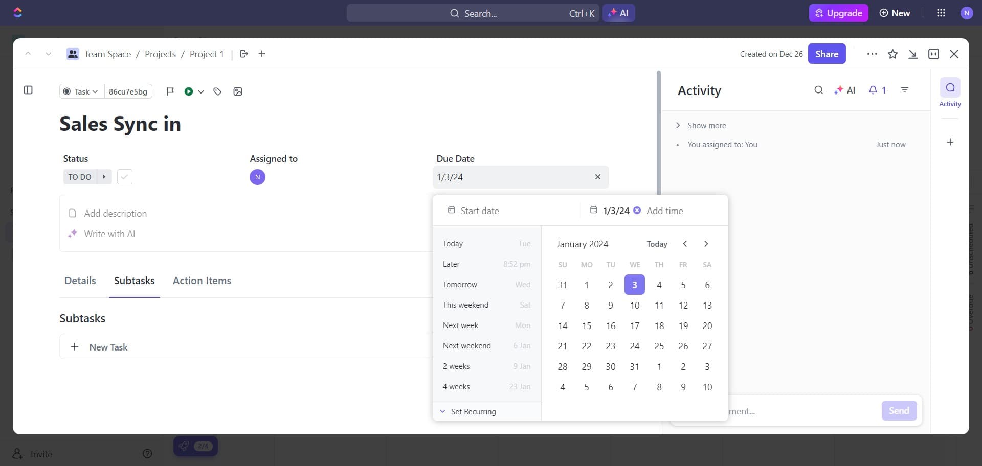Viewport: 982px width, 466px height.
Task: Start the time tracker play button
Action: click(x=189, y=91)
